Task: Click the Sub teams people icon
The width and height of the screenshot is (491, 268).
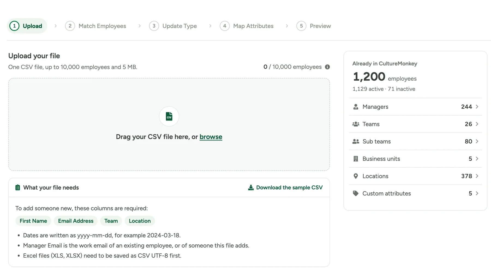Action: point(356,141)
